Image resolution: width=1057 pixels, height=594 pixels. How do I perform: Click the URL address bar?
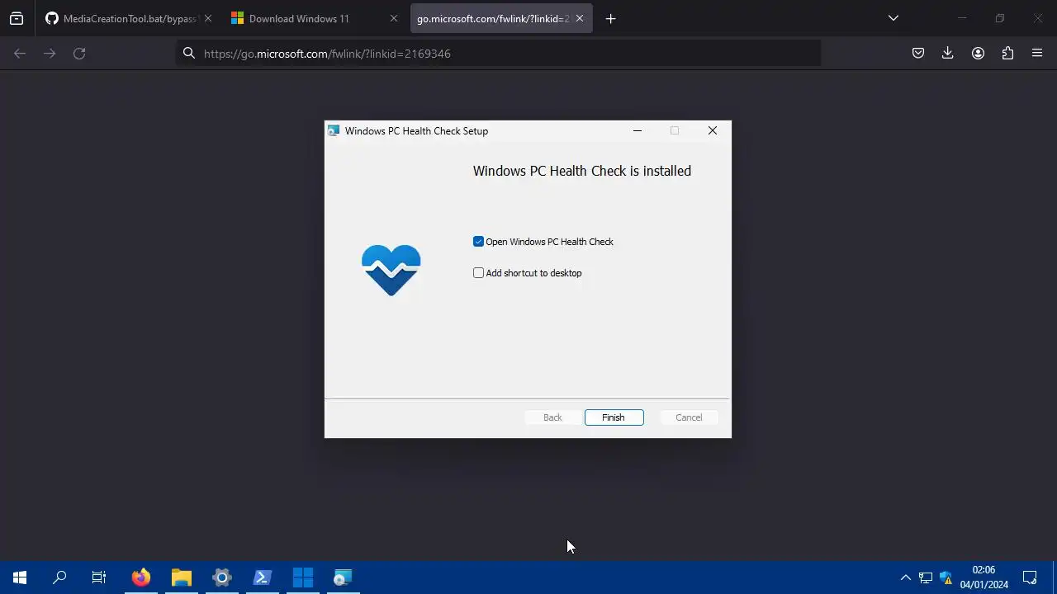click(498, 54)
